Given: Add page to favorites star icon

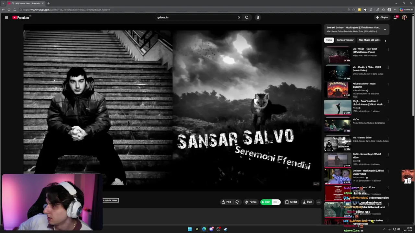Looking at the screenshot, I should pyautogui.click(x=353, y=10).
